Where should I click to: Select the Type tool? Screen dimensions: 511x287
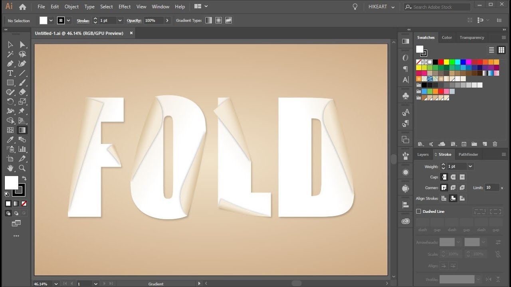click(10, 73)
